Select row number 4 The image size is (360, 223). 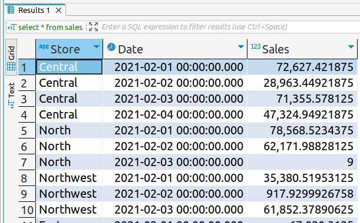pos(27,114)
